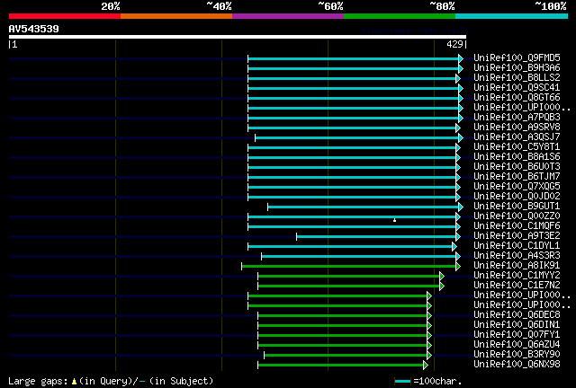Open the UniRef100_Q8GT66 hit label
The height and width of the screenshot is (388, 576).
(x=517, y=98)
